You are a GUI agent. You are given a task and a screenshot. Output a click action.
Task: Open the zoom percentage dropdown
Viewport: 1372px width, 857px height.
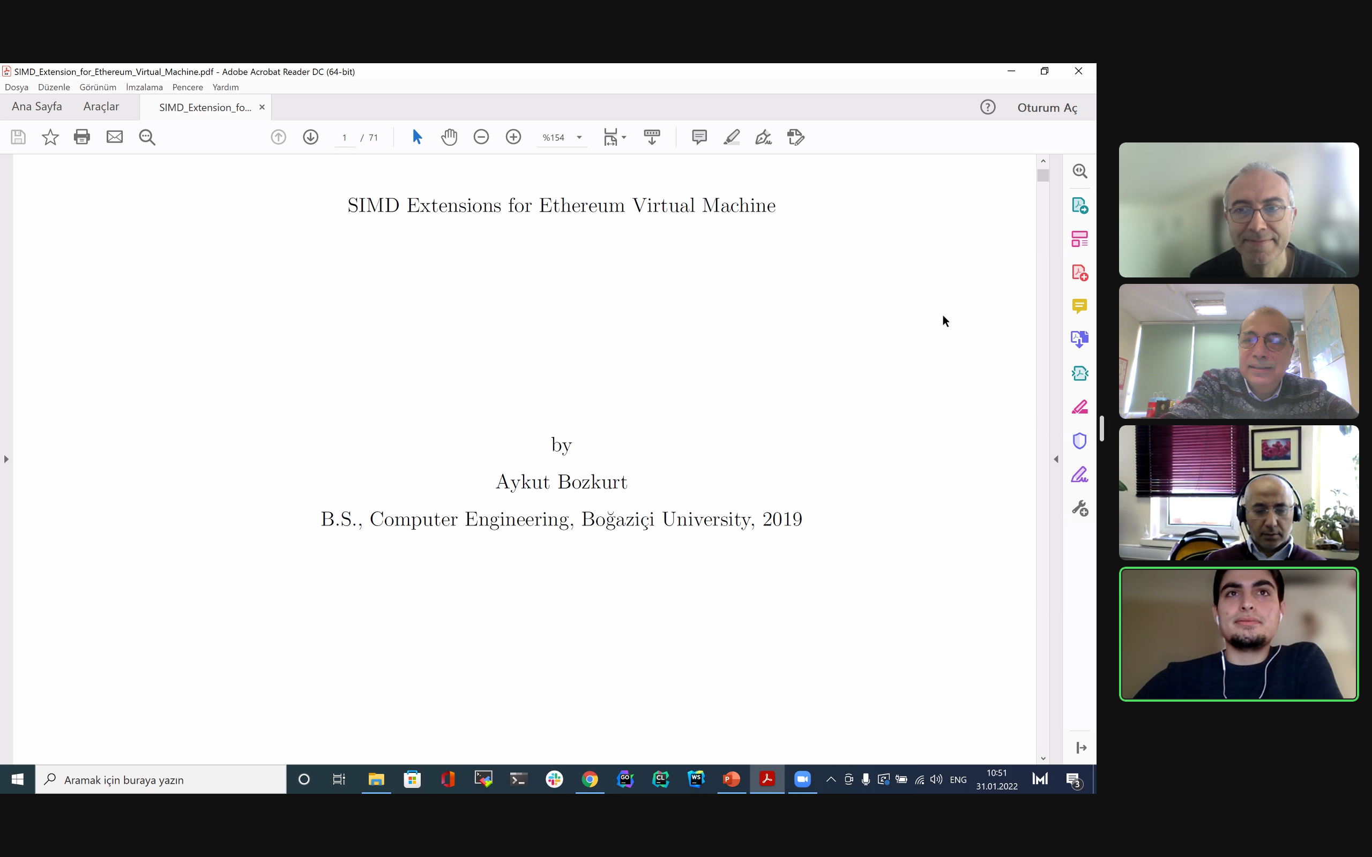click(579, 138)
